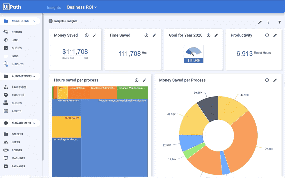285x178 pixels.
Task: Edit the dashboard with the top pencil icon
Action: [x=260, y=22]
